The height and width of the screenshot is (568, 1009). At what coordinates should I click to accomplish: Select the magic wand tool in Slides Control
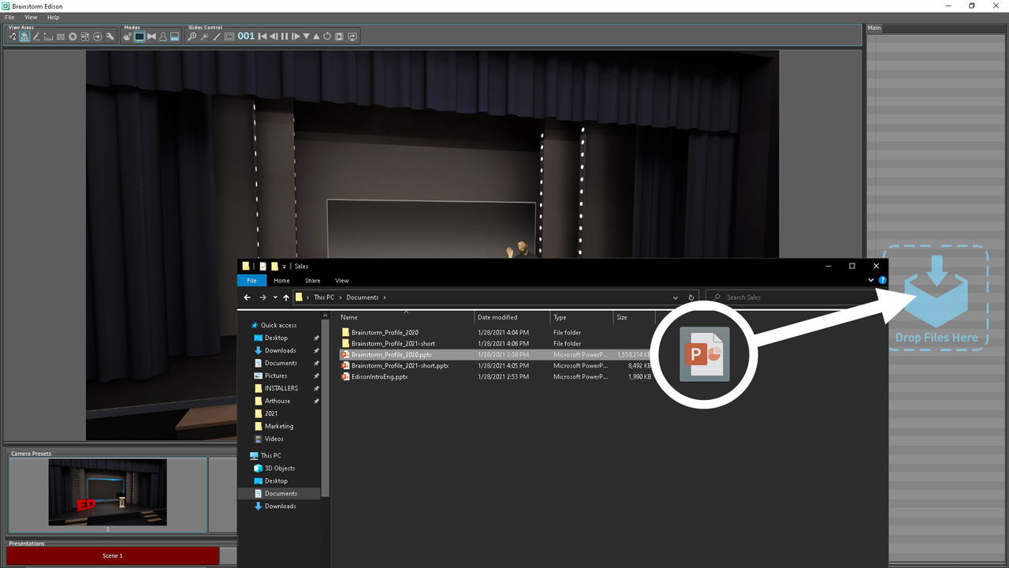[204, 36]
